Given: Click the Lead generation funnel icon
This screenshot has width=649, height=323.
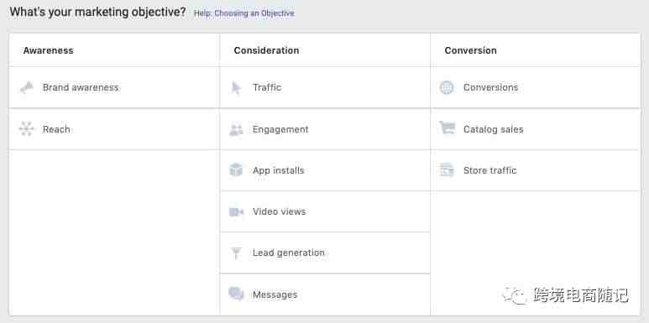Looking at the screenshot, I should pos(236,253).
